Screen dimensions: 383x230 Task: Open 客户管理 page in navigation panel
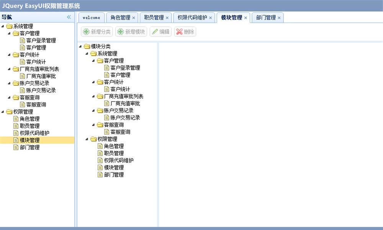pos(36,48)
